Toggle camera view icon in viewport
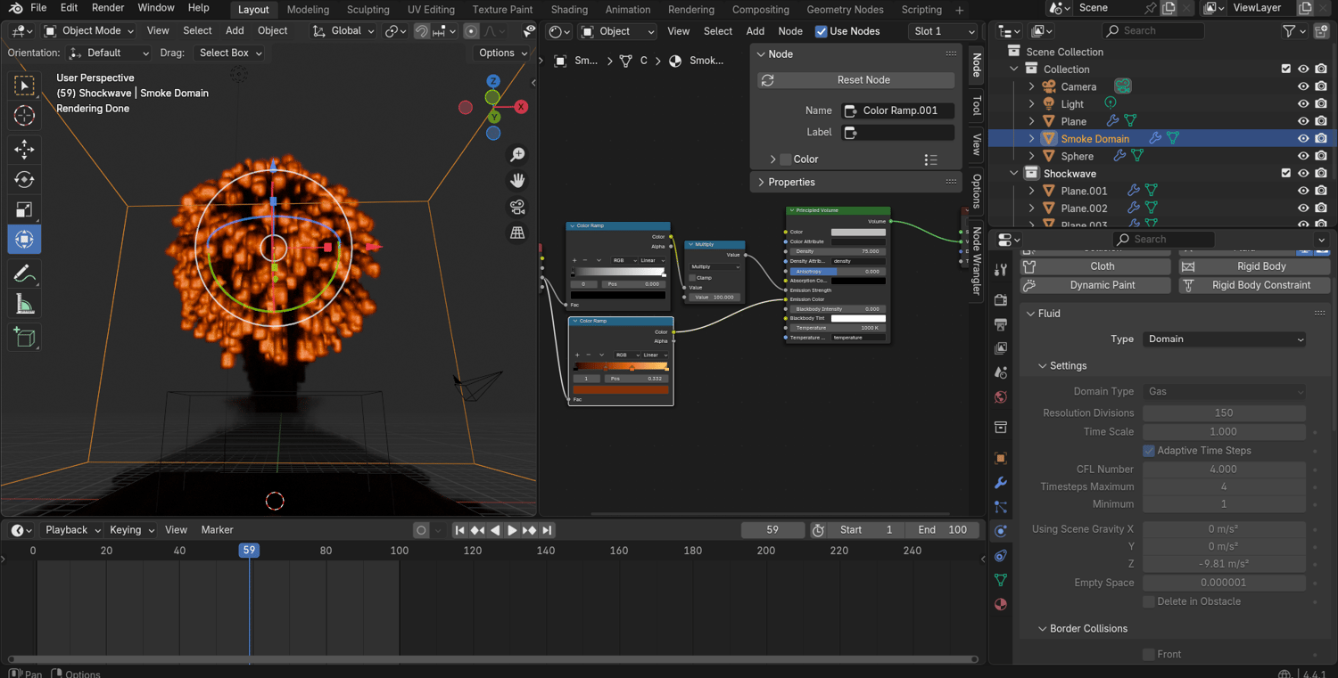This screenshot has width=1338, height=678. [x=517, y=207]
